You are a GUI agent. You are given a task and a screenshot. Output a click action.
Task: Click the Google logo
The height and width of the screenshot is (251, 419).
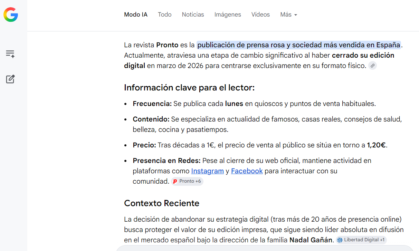click(11, 15)
